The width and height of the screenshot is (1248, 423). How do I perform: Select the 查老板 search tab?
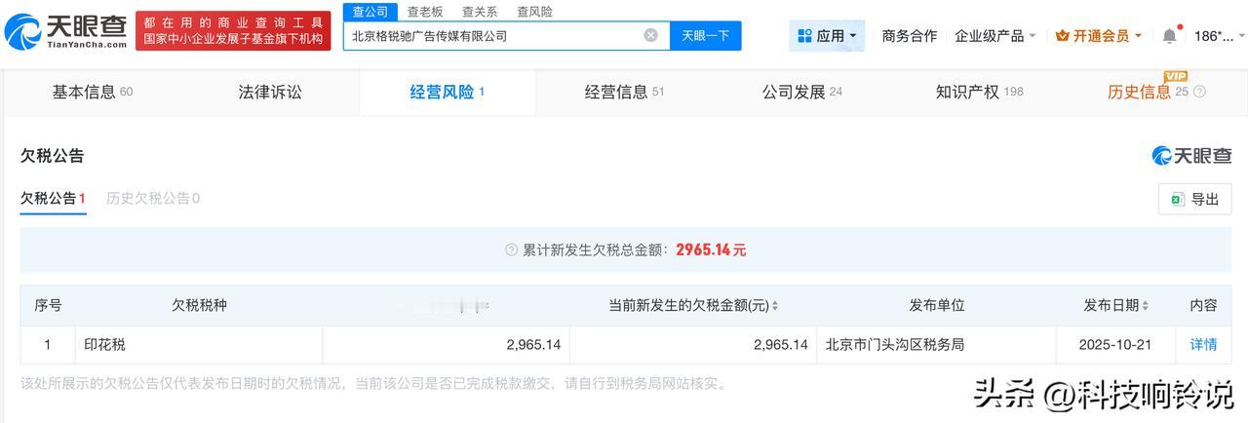[x=425, y=12]
